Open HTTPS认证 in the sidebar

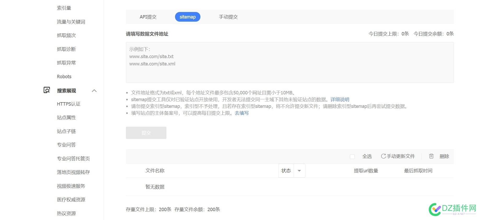(x=69, y=104)
